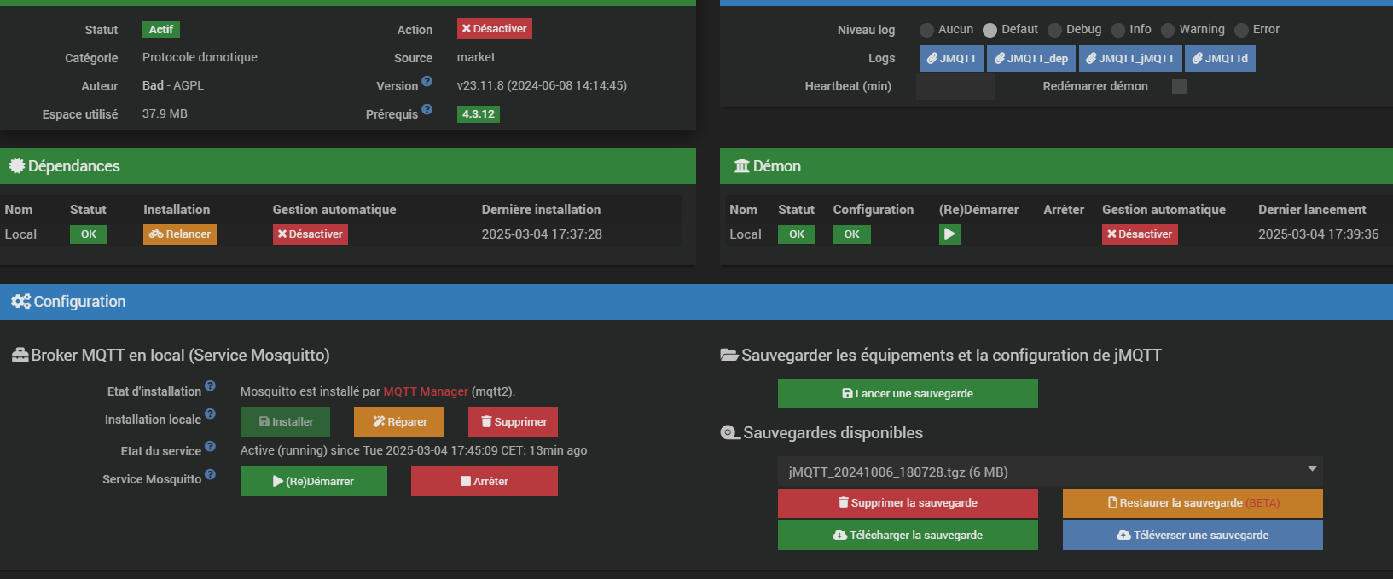Click the 4.3.12 prerequisite badge
Screen dimensions: 1393x579
click(x=479, y=114)
